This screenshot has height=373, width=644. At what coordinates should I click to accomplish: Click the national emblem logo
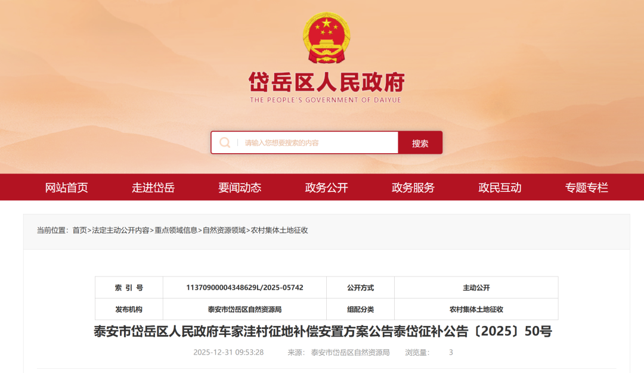[x=326, y=38]
